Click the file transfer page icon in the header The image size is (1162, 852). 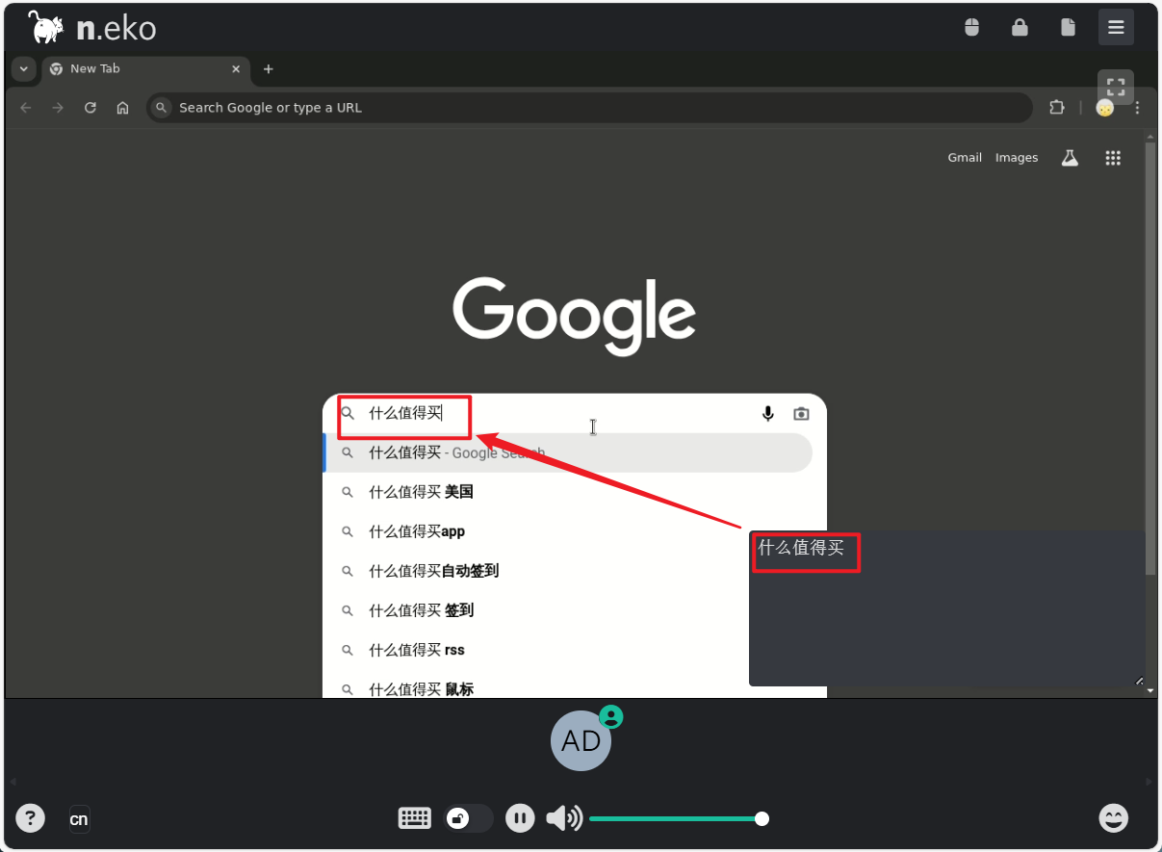(1068, 27)
